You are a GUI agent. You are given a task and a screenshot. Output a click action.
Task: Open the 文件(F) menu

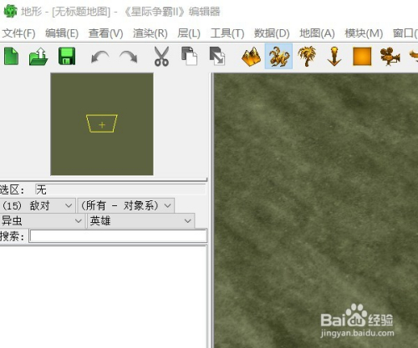[18, 33]
